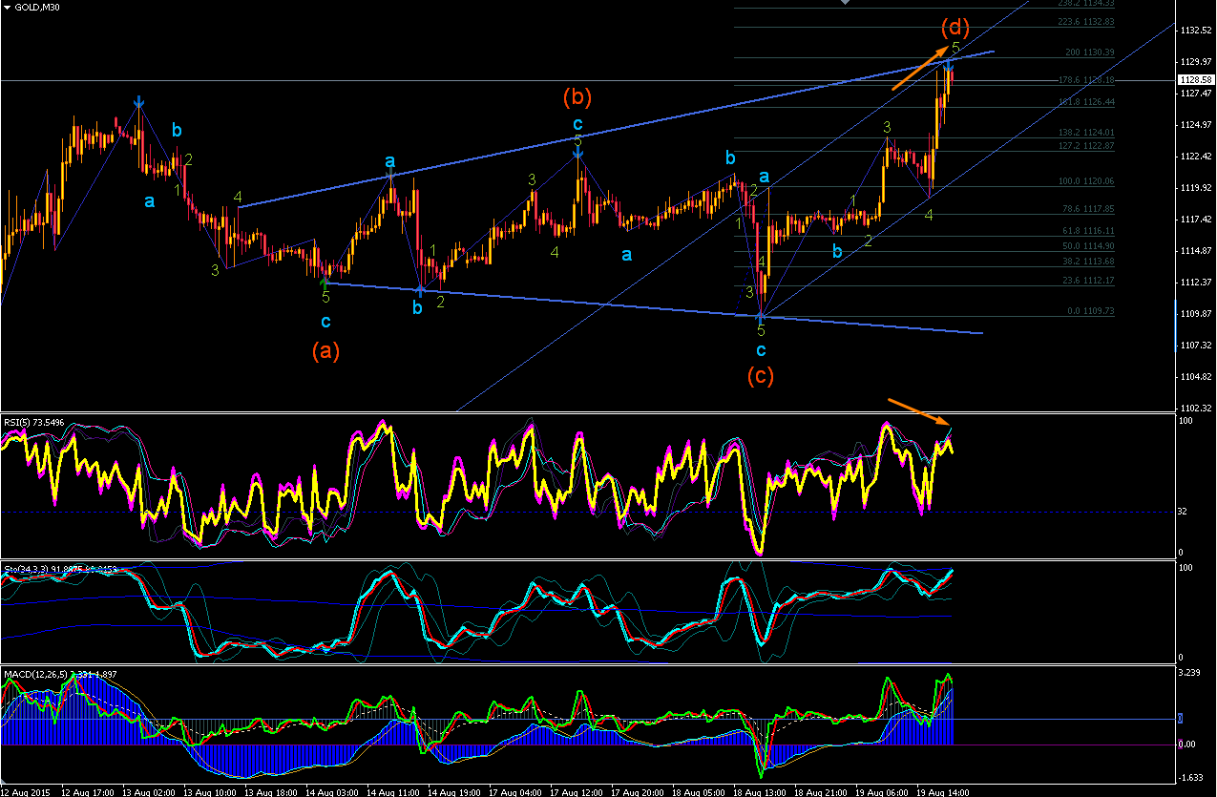Click the Sto(34,3,3) stochastic indicator label

pos(59,570)
